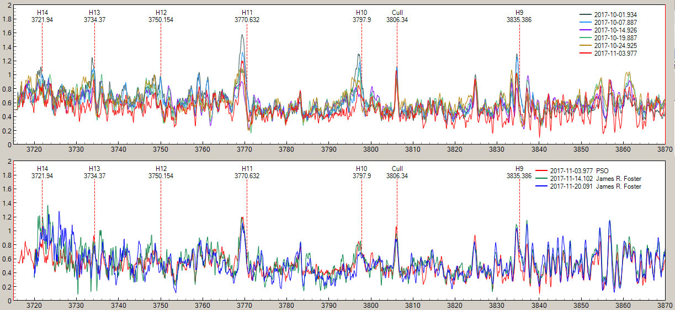Viewport: 675px width, 310px height.
Task: Select the H9 3835.386 marker in lower chart
Action: 519,172
